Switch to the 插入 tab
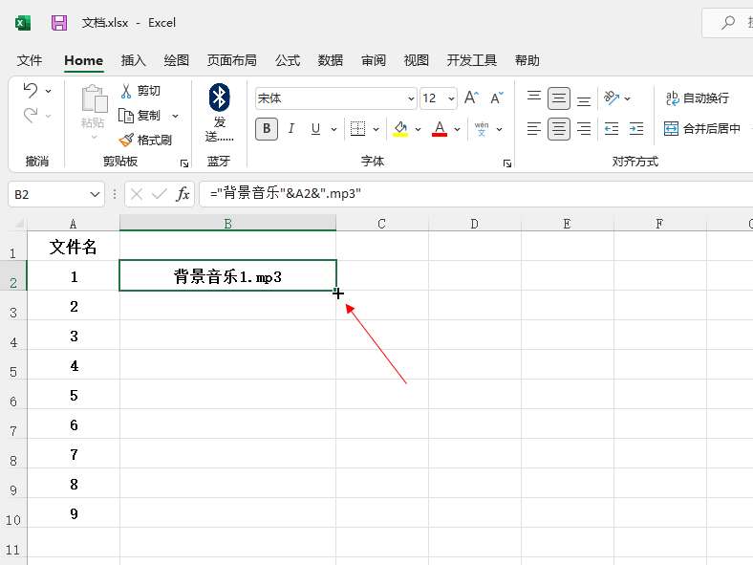Screen dimensions: 753x565 point(134,60)
